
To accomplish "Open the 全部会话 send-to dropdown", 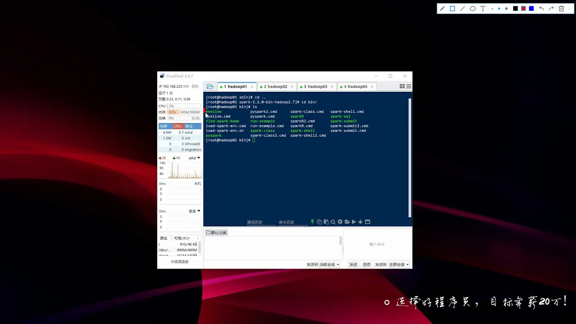I will (399, 265).
